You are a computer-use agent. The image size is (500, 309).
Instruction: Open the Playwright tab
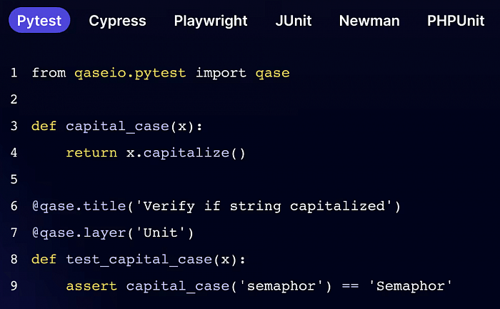coord(211,21)
